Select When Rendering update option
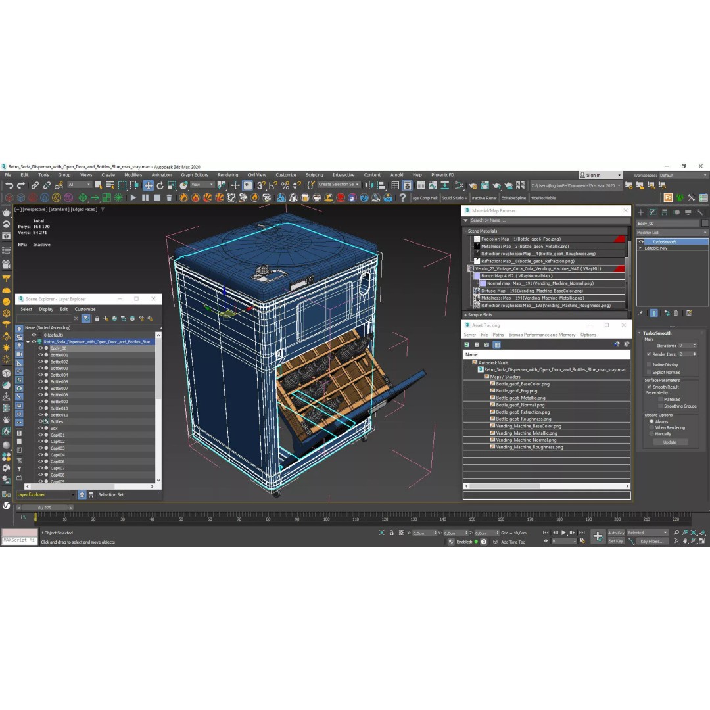Image resolution: width=710 pixels, height=710 pixels. tap(651, 427)
